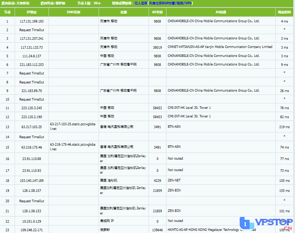Viewport: 295px width, 233px height.
Task: Select IP address 63.217.103.25
Action: pos(31,127)
